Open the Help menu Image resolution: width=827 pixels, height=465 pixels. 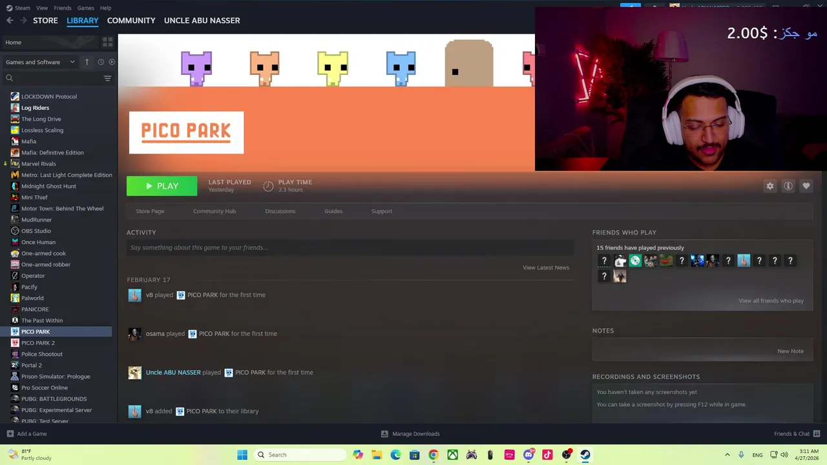(x=105, y=8)
